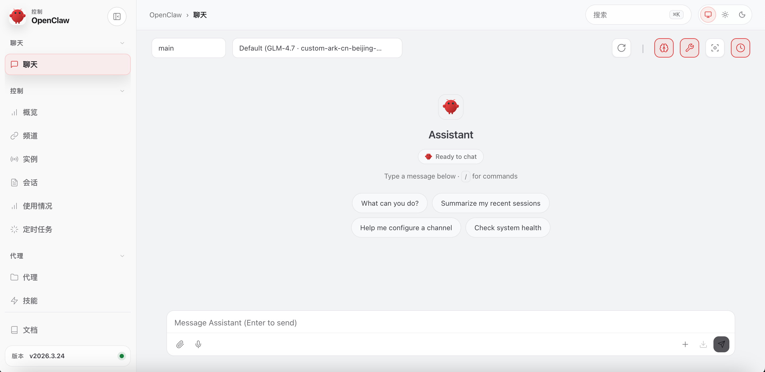Switch to light theme sun icon

coord(725,15)
